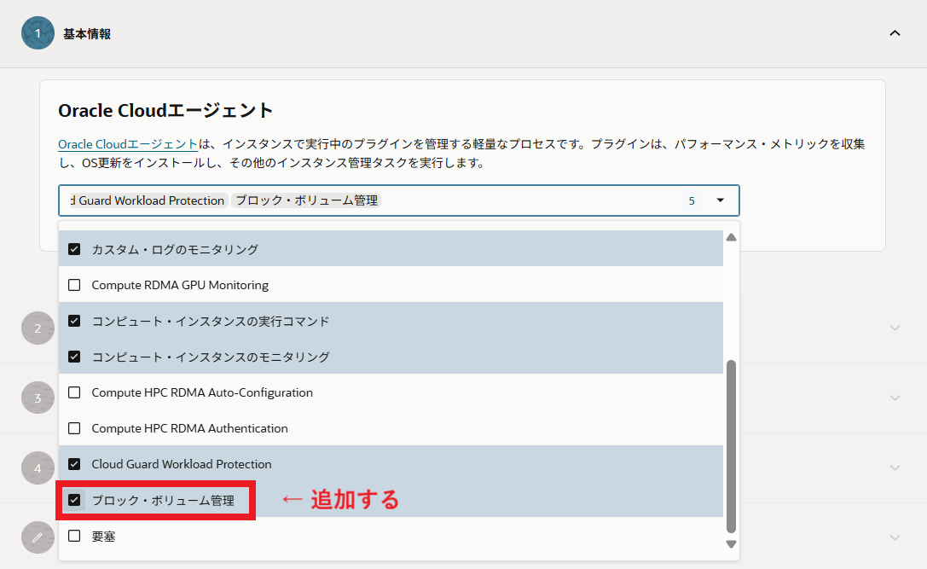This screenshot has width=927, height=569.
Task: Expand step 3 section chevron
Action: tap(895, 398)
